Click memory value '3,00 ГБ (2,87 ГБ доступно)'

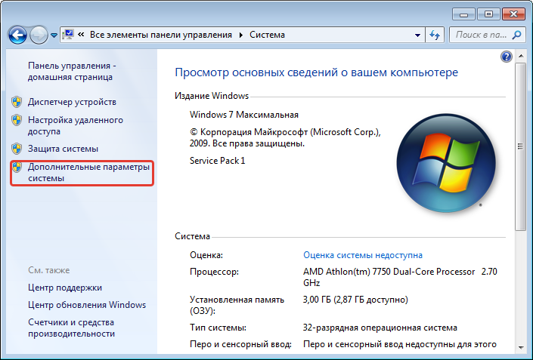point(355,300)
